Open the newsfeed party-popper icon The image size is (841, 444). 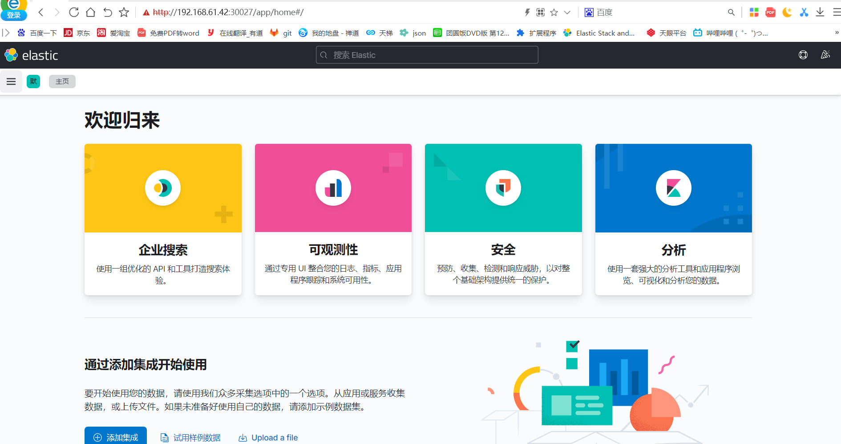tap(825, 54)
